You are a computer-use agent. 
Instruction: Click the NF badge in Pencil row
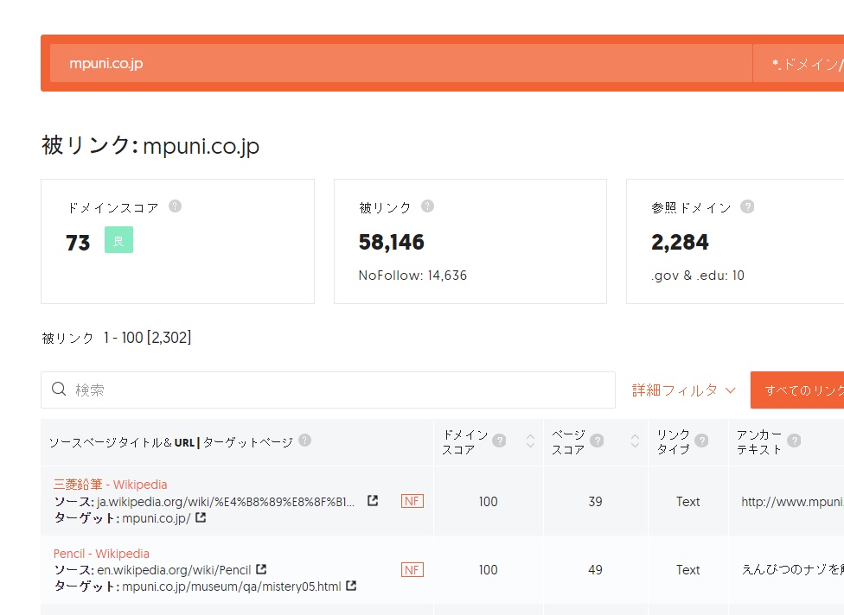(x=412, y=570)
